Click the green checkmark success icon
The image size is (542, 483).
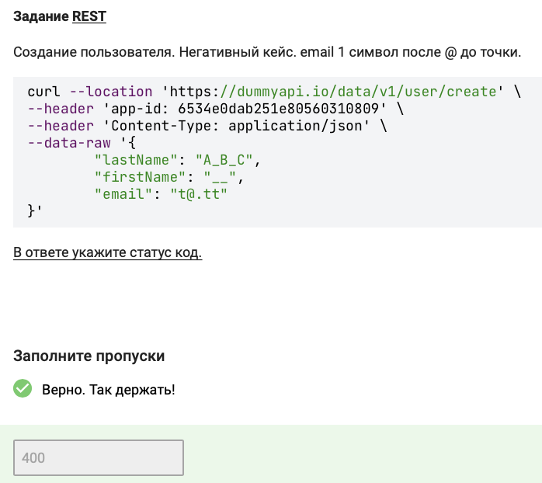point(23,388)
